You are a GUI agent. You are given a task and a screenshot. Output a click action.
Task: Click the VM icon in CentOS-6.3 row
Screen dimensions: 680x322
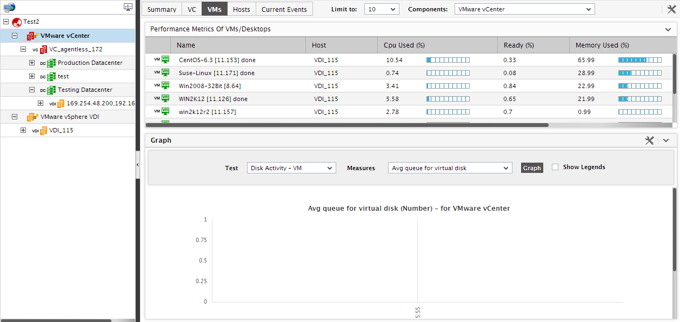click(x=166, y=59)
